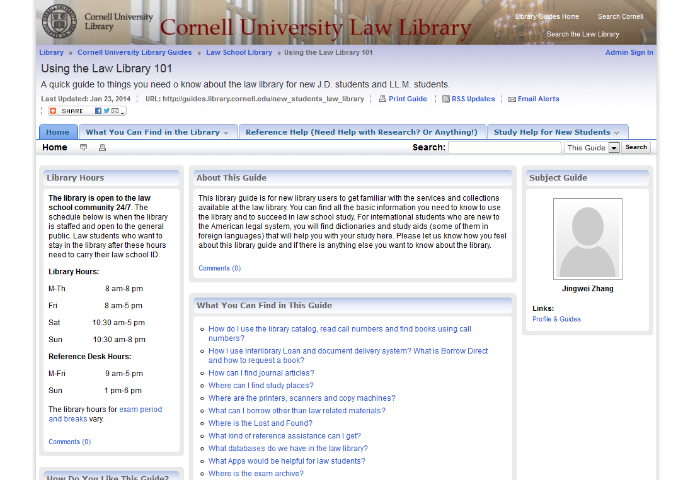Subscribe via RSS Updates link

pos(473,99)
